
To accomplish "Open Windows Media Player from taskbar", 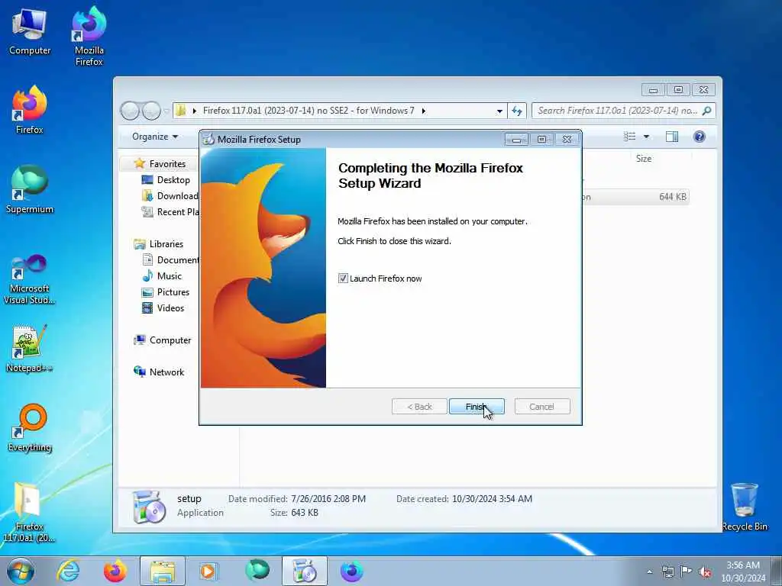I will click(208, 571).
